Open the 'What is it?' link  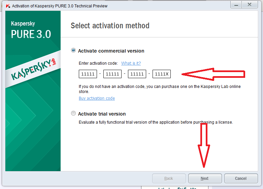pos(131,63)
